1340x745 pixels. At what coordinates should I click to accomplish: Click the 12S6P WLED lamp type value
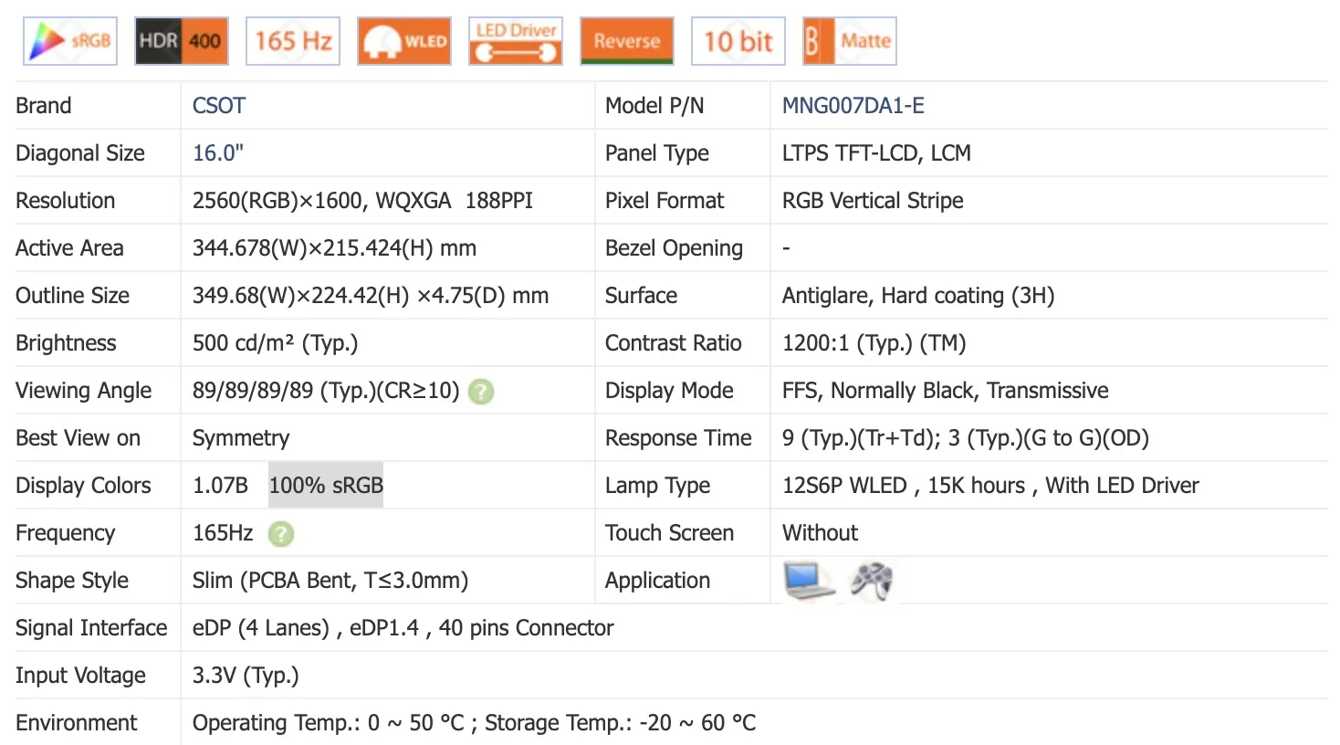point(990,486)
